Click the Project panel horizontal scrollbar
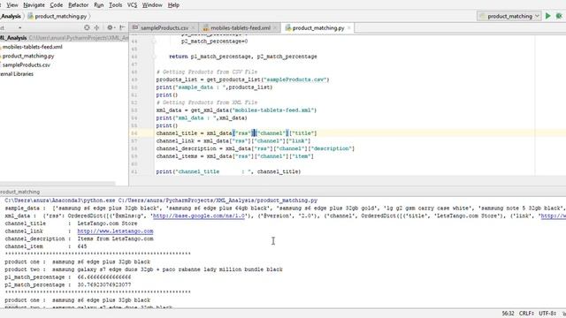The image size is (566, 318). tap(57, 184)
